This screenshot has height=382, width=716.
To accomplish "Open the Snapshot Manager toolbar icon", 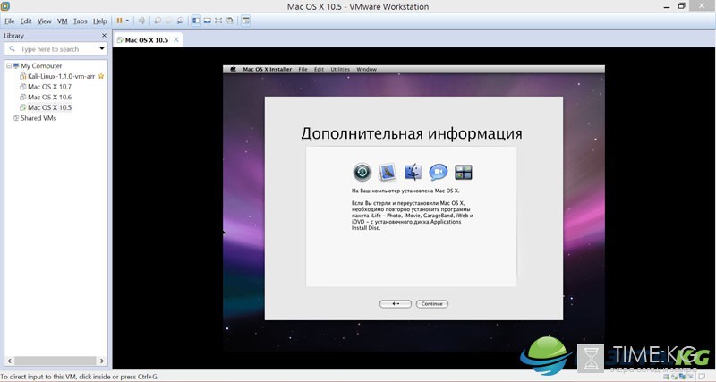I will [x=181, y=21].
